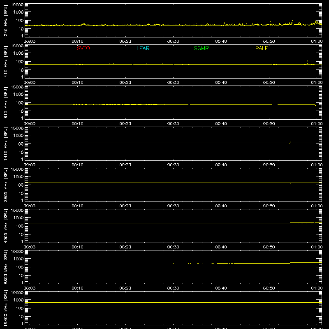This screenshot has height=329, width=329.
Task: Click 01:00 time tick under 4995 MHz plot
Action: click(317, 247)
